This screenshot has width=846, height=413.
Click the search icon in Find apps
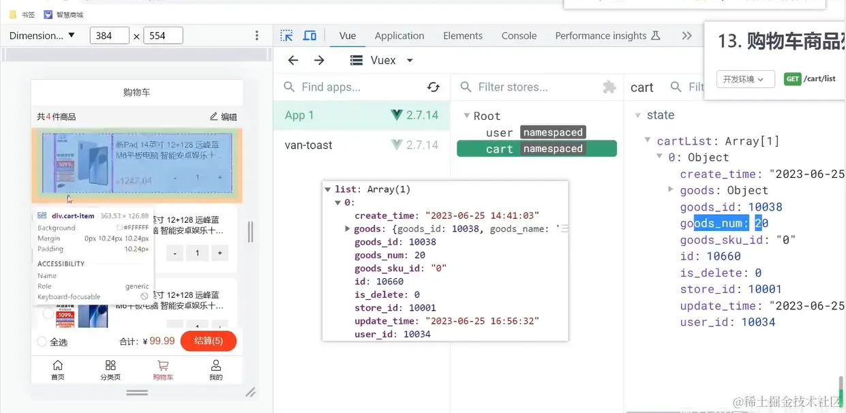coord(290,87)
